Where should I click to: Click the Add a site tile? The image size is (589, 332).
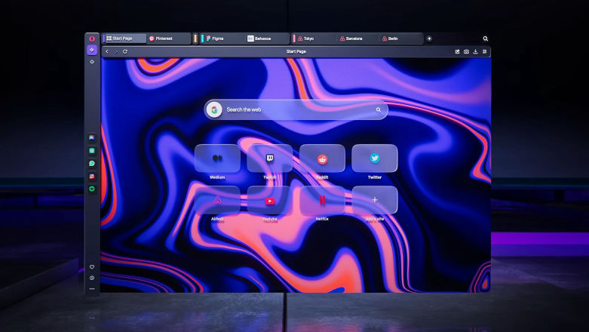375,200
